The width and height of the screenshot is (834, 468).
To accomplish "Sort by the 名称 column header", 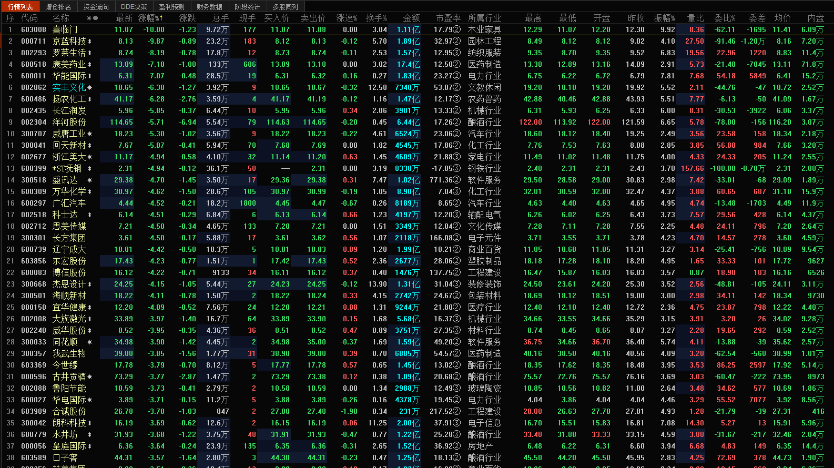I will (x=61, y=18).
